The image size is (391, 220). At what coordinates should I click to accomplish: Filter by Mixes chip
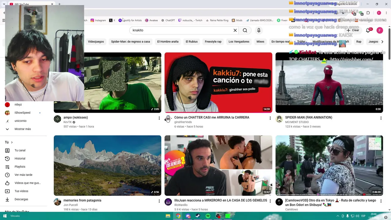click(260, 42)
